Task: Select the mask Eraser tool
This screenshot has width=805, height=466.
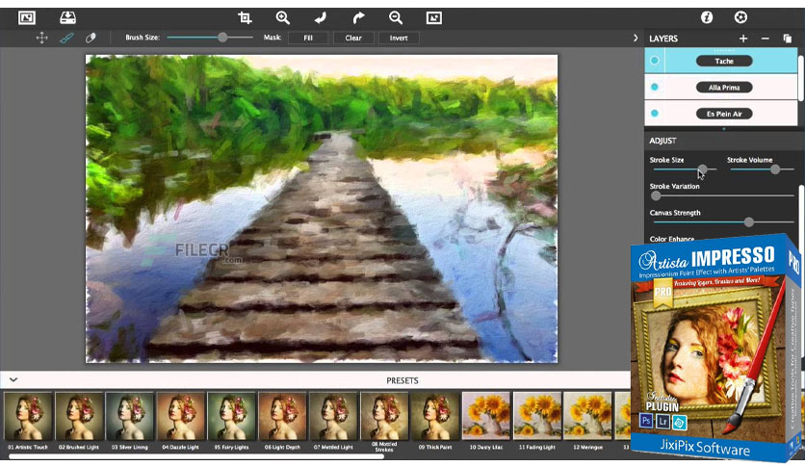Action: 91,38
